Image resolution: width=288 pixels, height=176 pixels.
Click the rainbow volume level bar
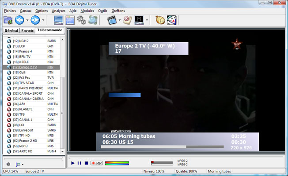pos(117,163)
